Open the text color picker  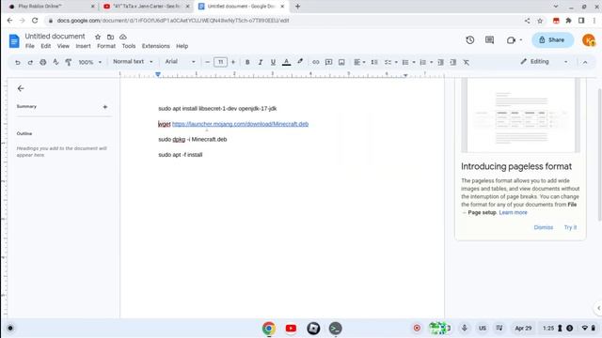pyautogui.click(x=286, y=62)
